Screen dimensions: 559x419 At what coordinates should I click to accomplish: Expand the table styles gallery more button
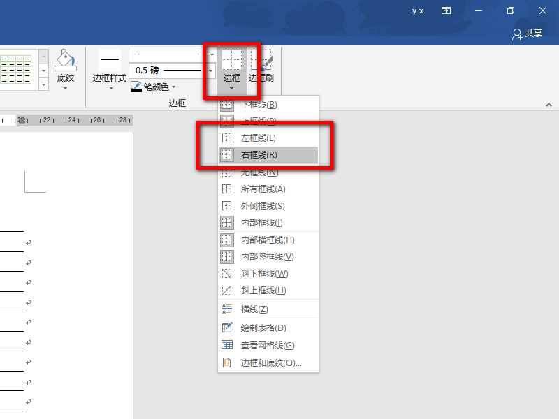(x=43, y=84)
